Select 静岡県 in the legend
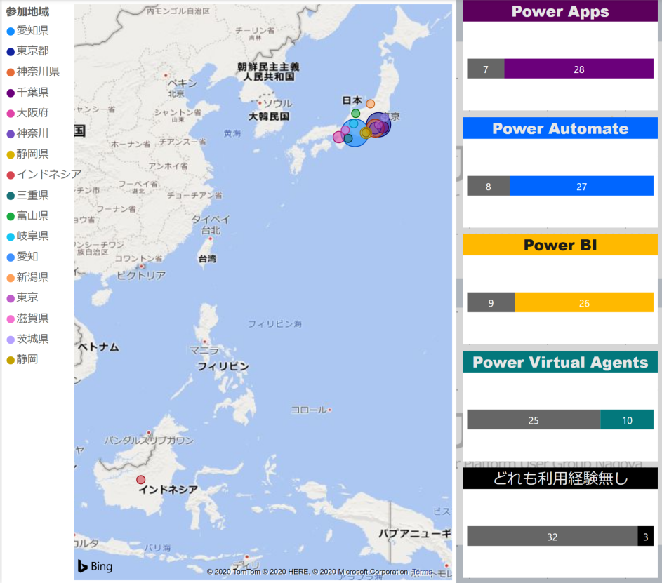Screen dimensions: 662x583 coord(28,154)
